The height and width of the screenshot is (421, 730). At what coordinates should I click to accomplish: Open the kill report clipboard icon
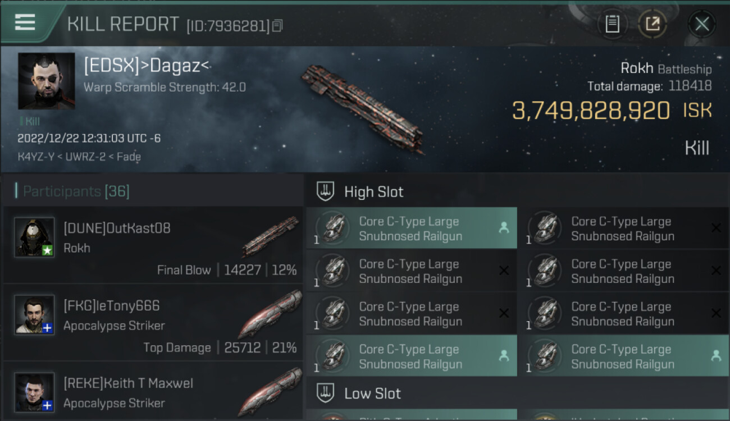click(x=612, y=24)
